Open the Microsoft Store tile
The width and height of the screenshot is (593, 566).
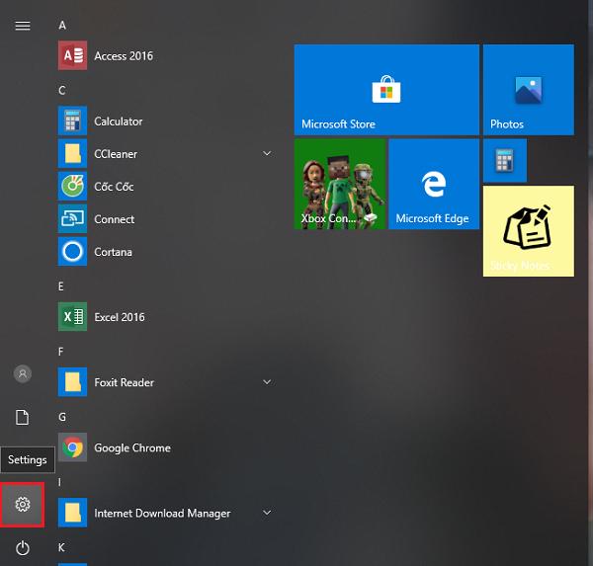click(x=386, y=90)
